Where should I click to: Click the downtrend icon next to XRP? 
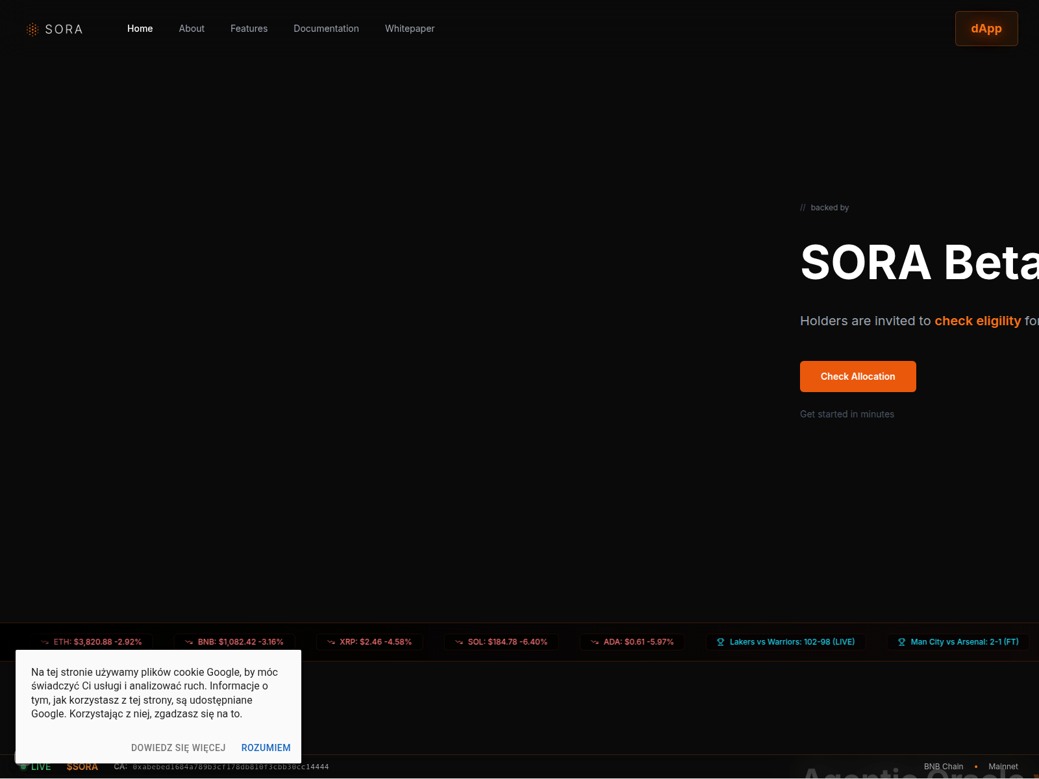point(331,642)
